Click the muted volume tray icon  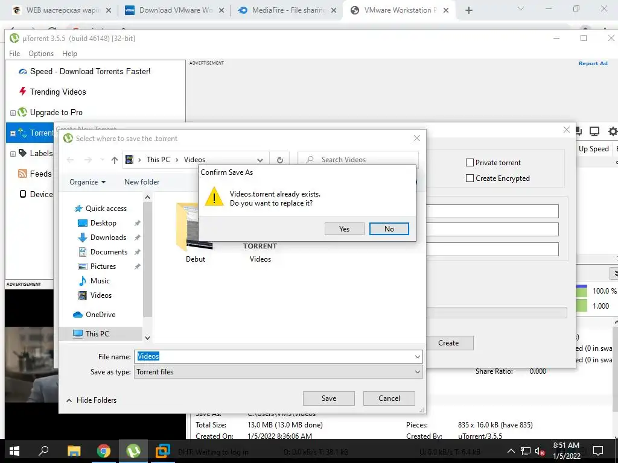(x=540, y=451)
